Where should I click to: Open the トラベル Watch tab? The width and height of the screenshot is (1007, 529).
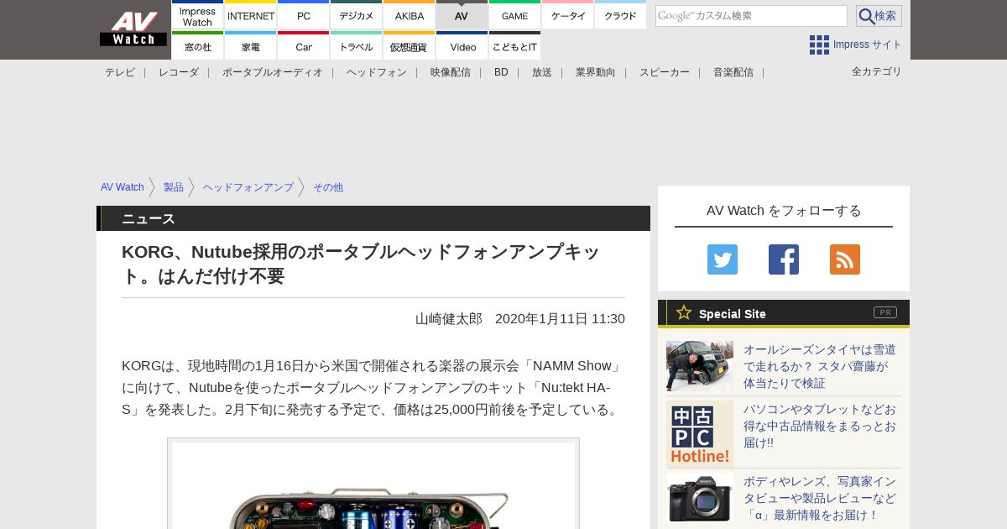pyautogui.click(x=357, y=46)
